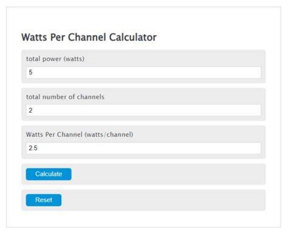Click the "total power (watts)" label
This screenshot has width=288, height=238.
click(55, 59)
